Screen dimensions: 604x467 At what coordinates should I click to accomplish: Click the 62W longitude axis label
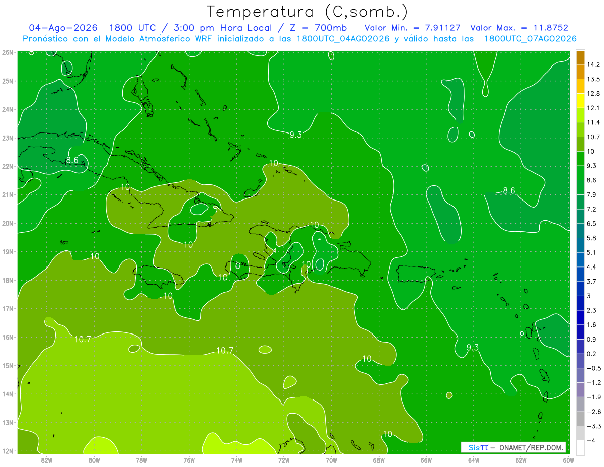(521, 459)
